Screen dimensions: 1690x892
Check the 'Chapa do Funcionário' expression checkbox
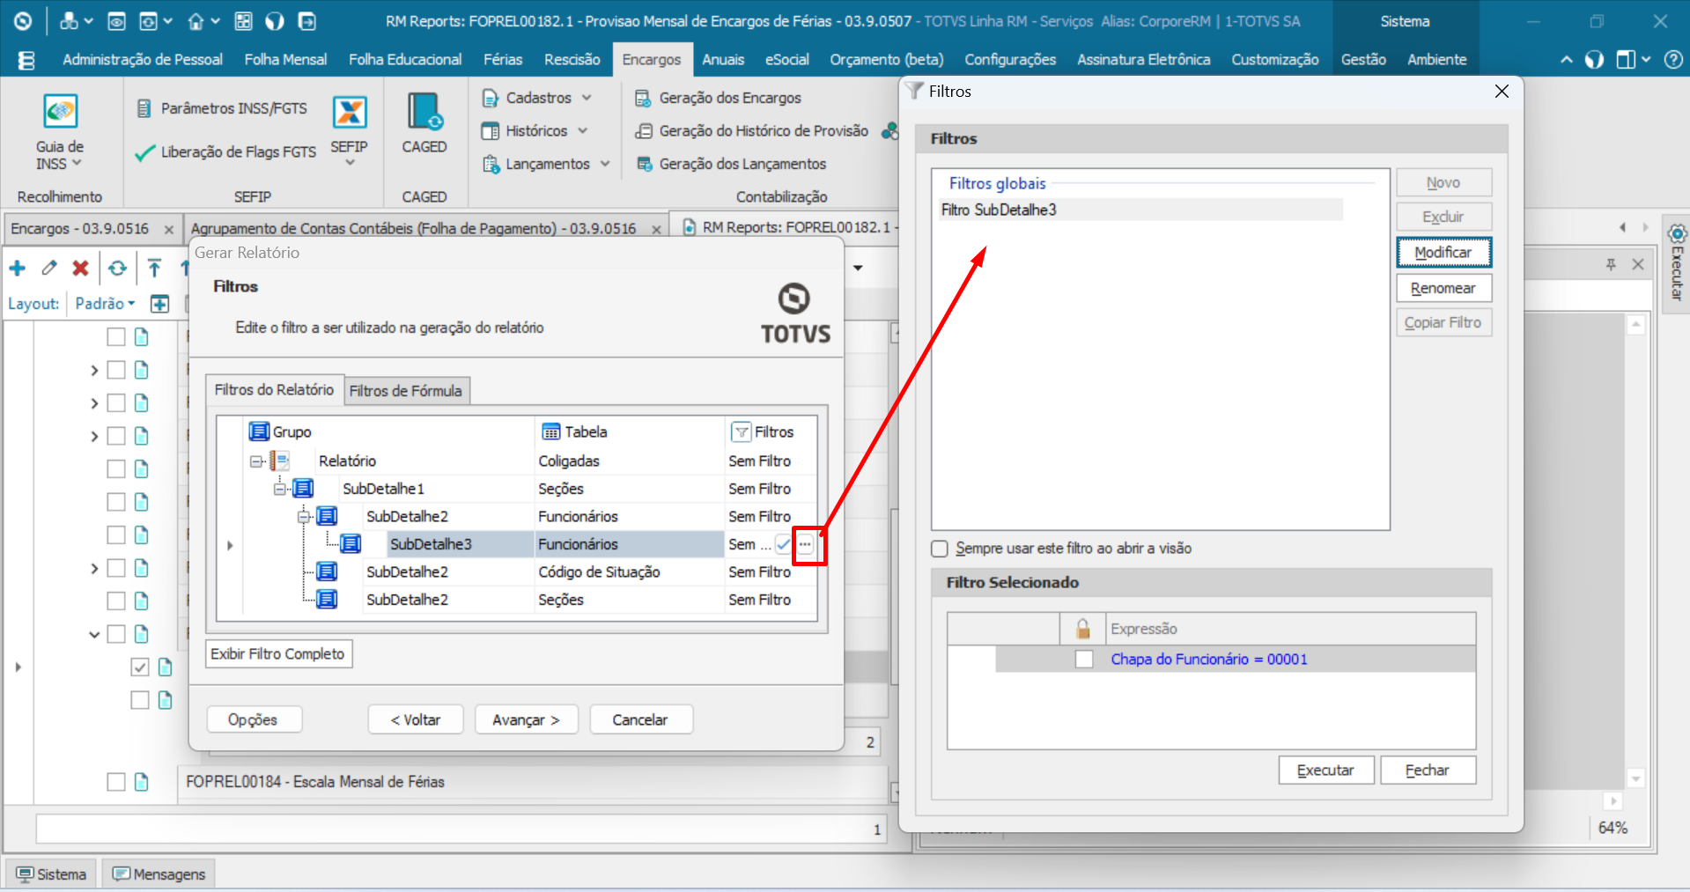pyautogui.click(x=1084, y=660)
